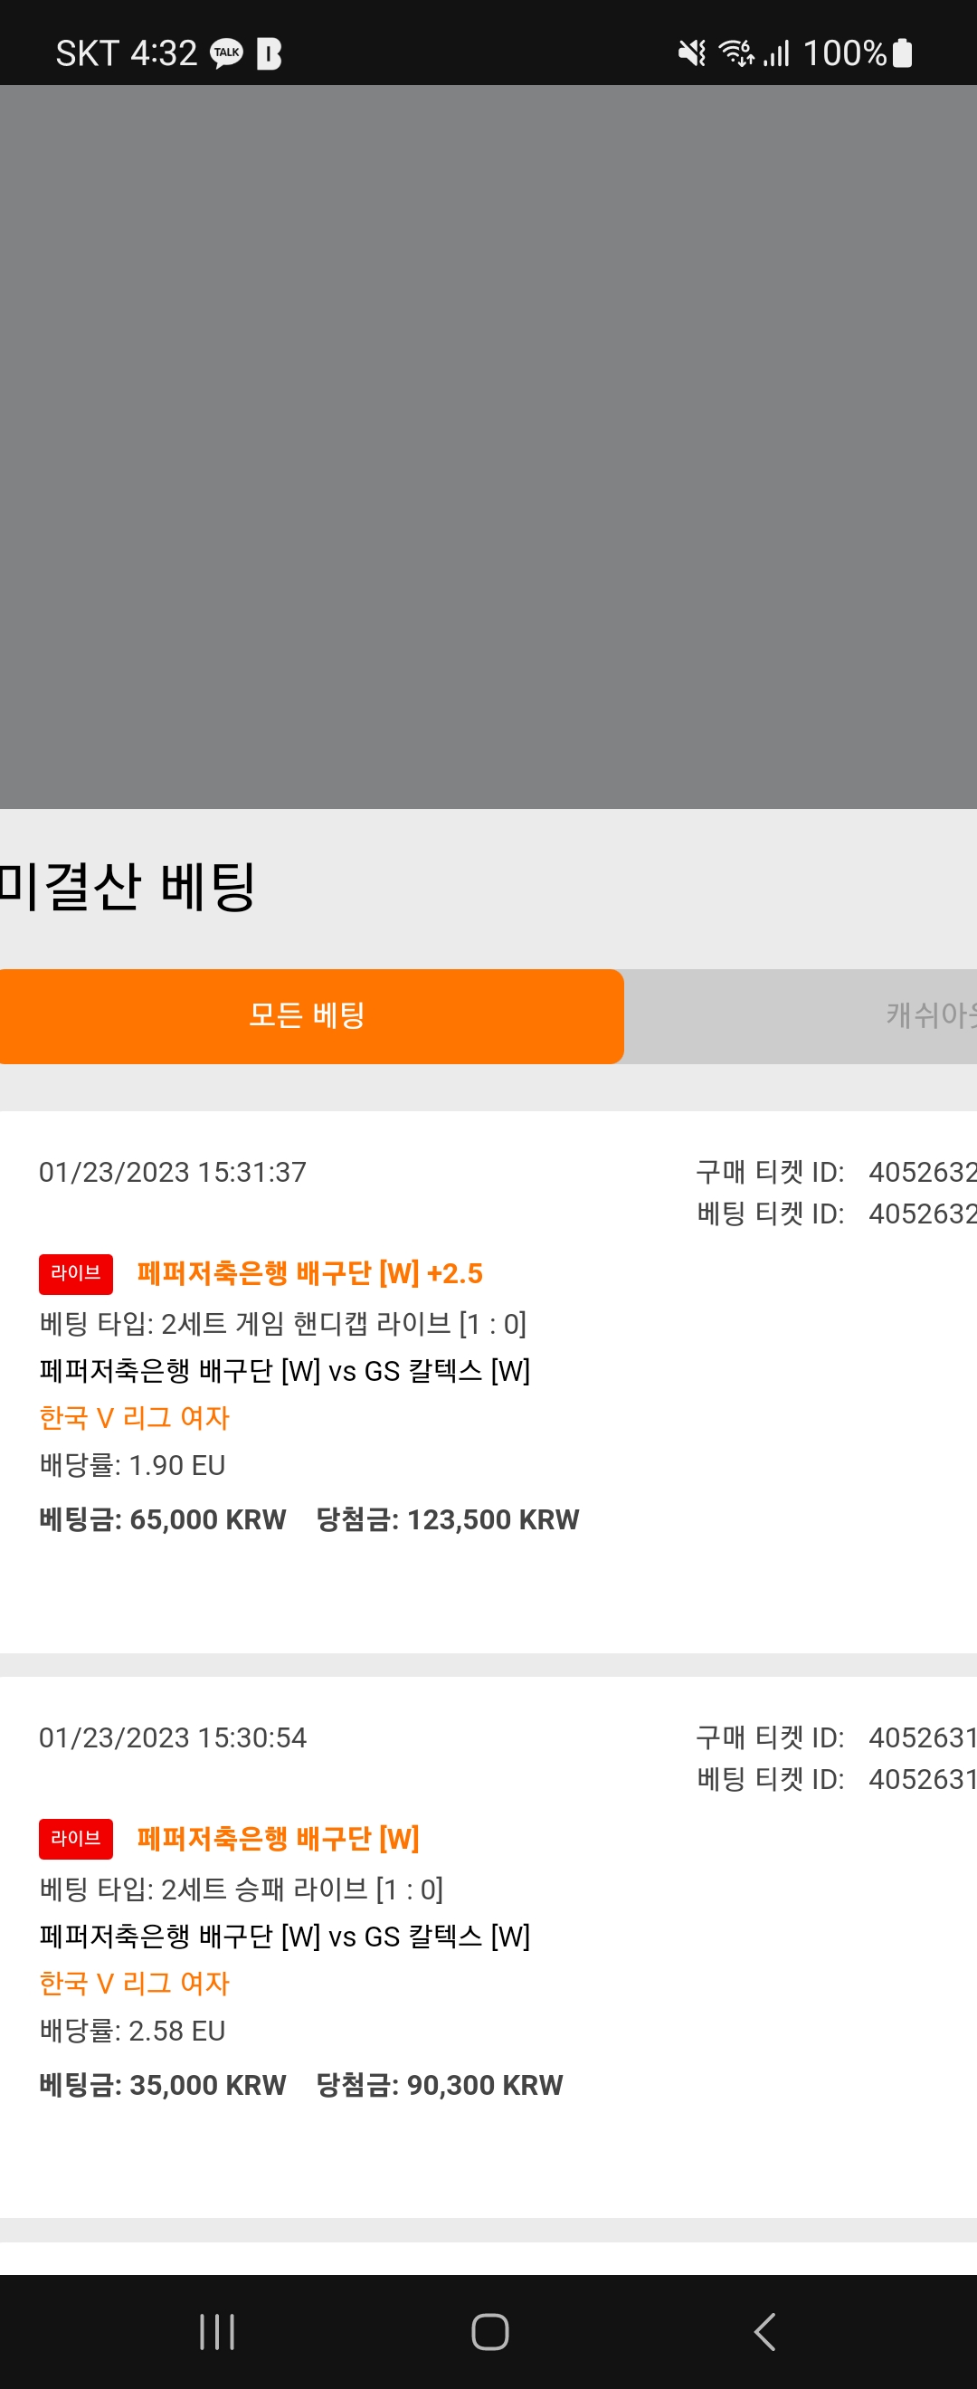Viewport: 977px width, 2389px height.
Task: Select bet card dated 01/23/2023 15:31:37
Action: (488, 1382)
